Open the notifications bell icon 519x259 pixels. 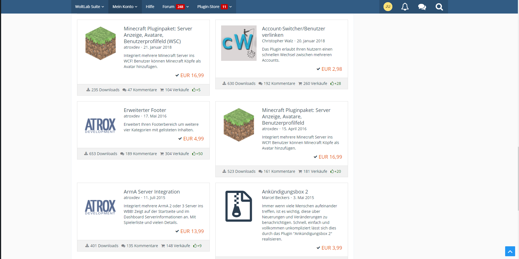point(405,7)
